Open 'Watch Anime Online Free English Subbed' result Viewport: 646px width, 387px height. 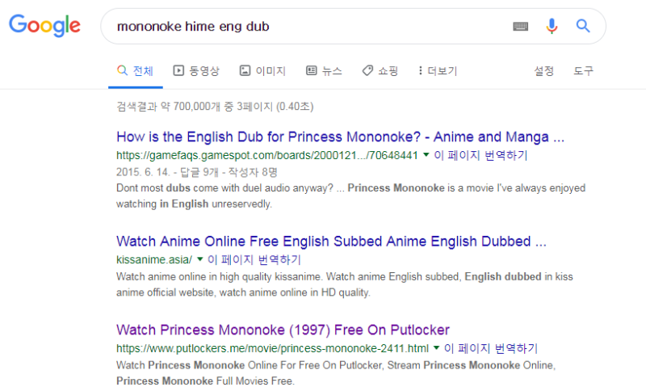pos(331,241)
